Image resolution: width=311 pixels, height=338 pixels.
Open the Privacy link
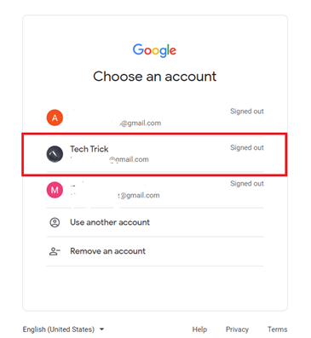(237, 329)
